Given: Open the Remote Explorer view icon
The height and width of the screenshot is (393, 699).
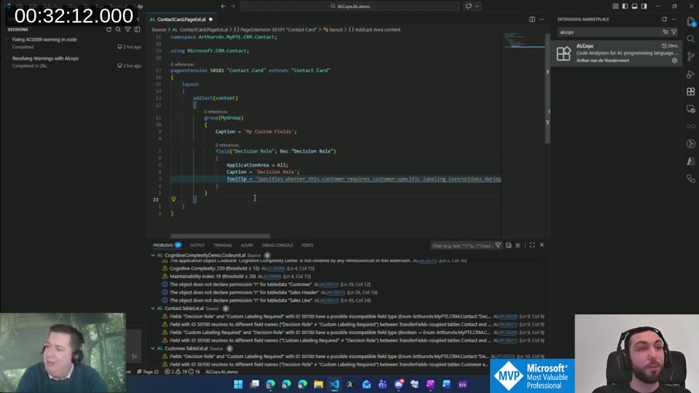Looking at the screenshot, I should (x=691, y=108).
